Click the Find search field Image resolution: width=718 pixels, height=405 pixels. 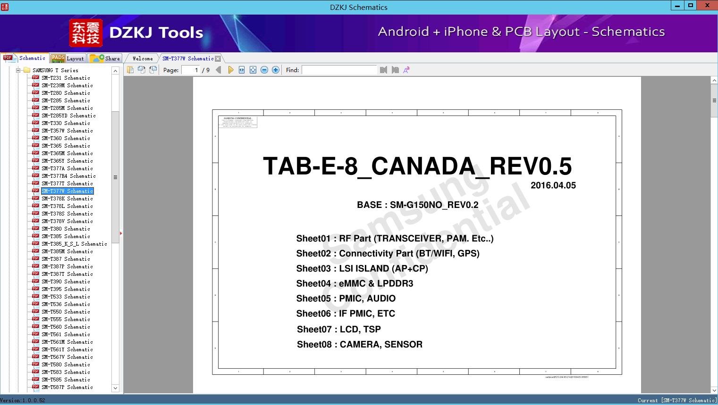[339, 70]
